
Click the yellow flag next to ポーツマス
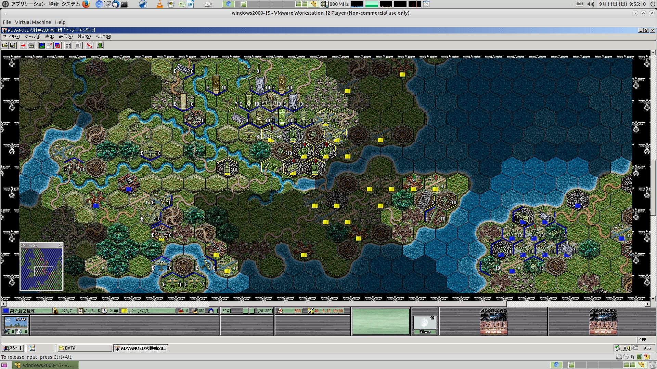click(x=124, y=311)
